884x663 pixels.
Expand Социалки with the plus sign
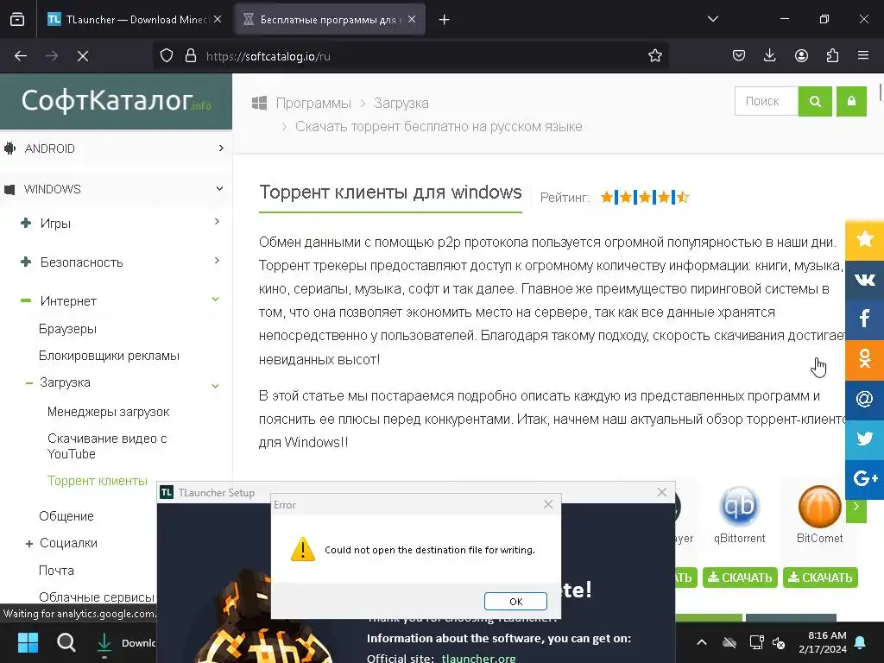(29, 544)
